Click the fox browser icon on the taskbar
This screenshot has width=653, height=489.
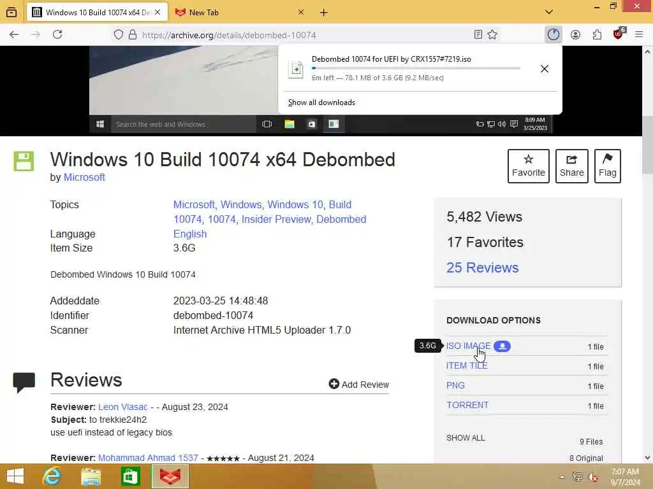(170, 476)
